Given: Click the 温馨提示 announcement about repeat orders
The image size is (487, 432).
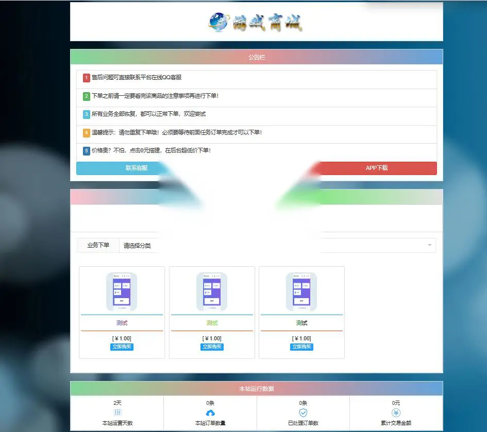Looking at the screenshot, I should click(176, 132).
